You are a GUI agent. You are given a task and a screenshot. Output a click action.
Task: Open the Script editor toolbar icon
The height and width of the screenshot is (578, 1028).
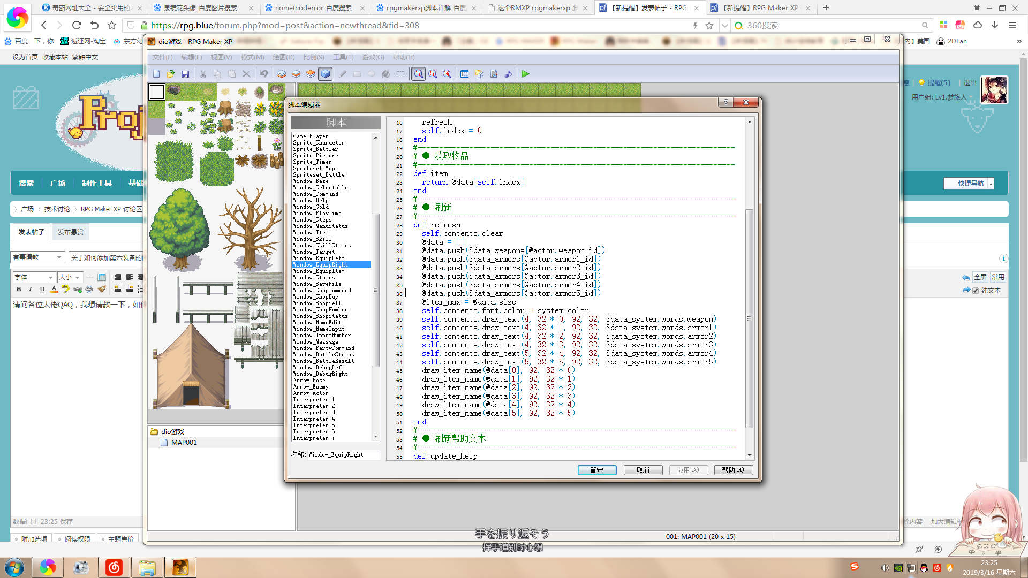click(x=494, y=74)
